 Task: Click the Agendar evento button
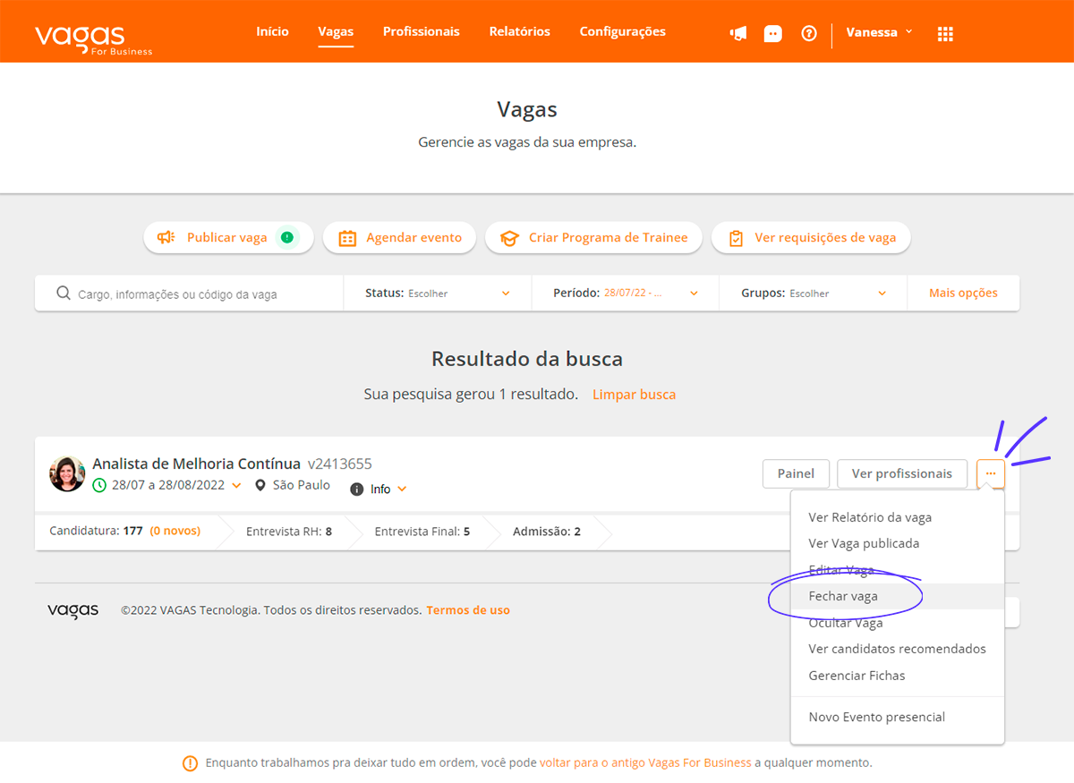399,238
